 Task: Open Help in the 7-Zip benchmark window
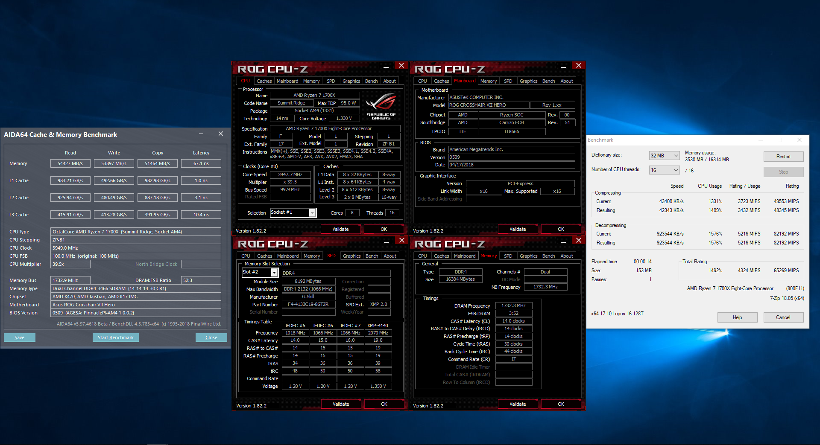coord(737,317)
